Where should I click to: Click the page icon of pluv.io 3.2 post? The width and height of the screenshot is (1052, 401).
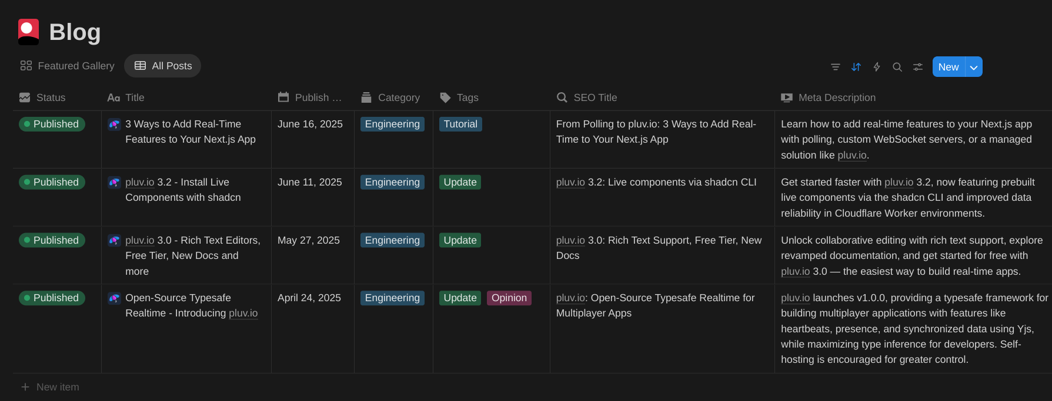coord(115,183)
